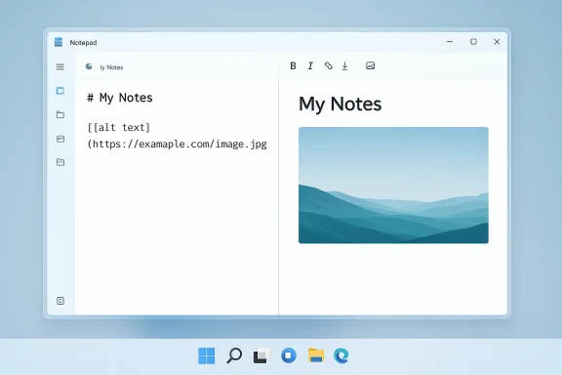Click the Notepad title text
Viewport: 562px width, 375px height.
[x=83, y=42]
